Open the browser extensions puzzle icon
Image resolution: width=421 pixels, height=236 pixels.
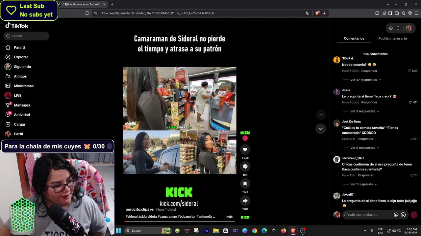[x=377, y=13]
